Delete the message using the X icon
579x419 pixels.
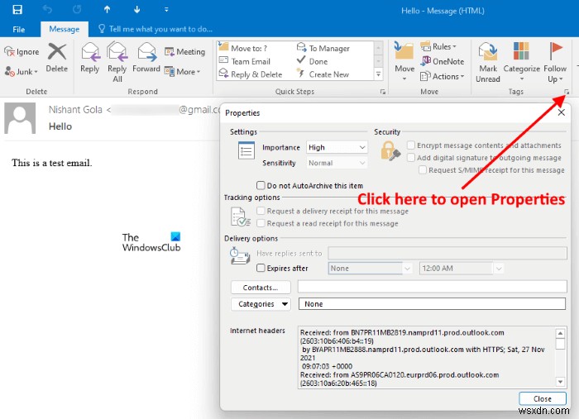tap(57, 58)
